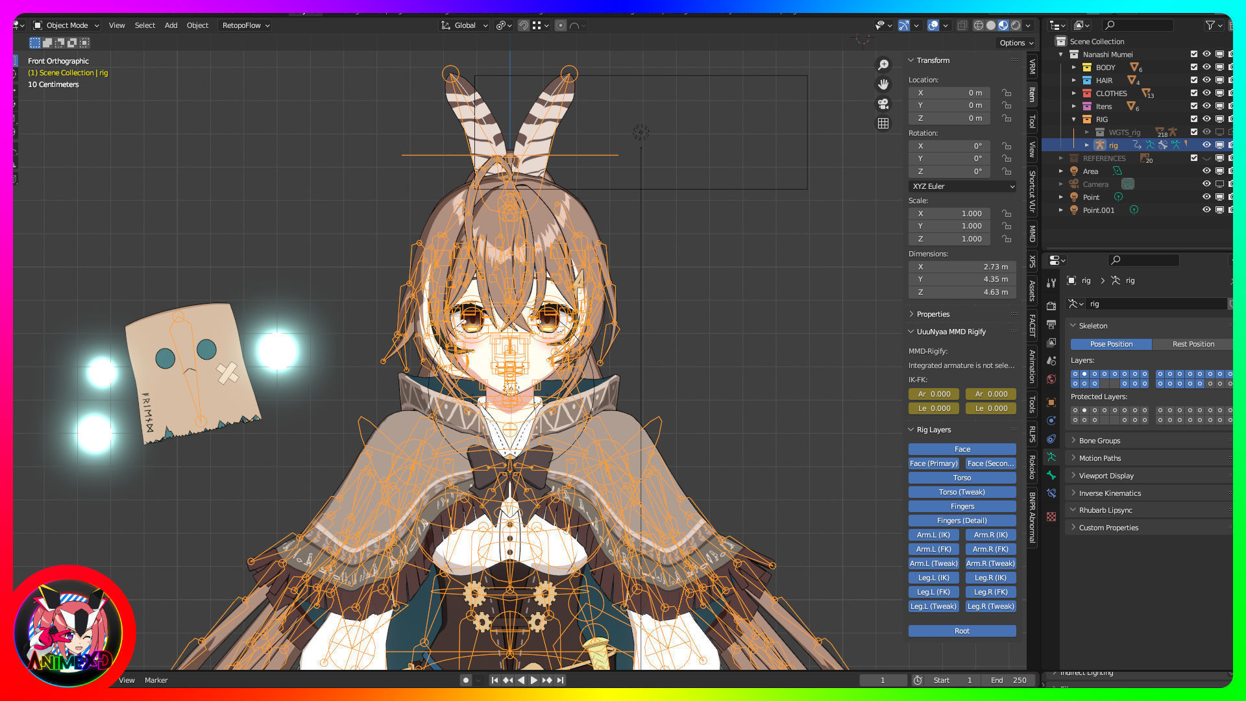Click the Arm.L (IK) rig layer button
1246x701 pixels.
click(x=933, y=535)
